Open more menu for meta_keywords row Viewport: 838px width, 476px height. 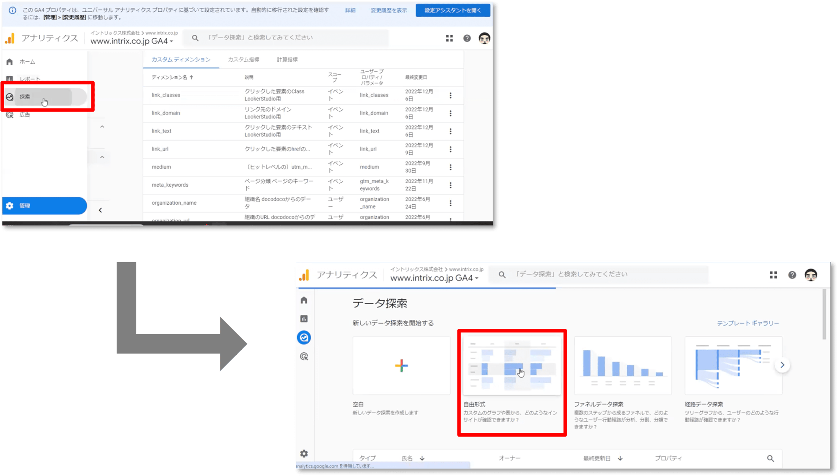pos(450,185)
